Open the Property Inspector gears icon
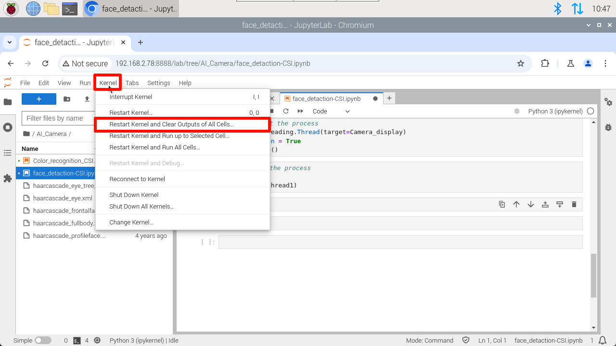This screenshot has width=616, height=346. [608, 102]
